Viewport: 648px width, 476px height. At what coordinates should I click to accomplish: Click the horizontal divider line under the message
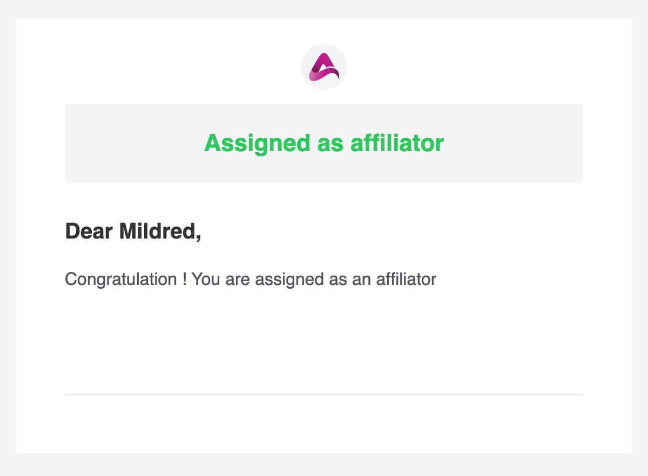324,395
